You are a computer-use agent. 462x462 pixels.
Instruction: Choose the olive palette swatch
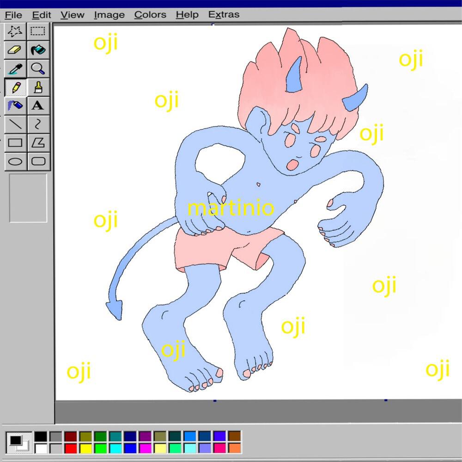85,437
